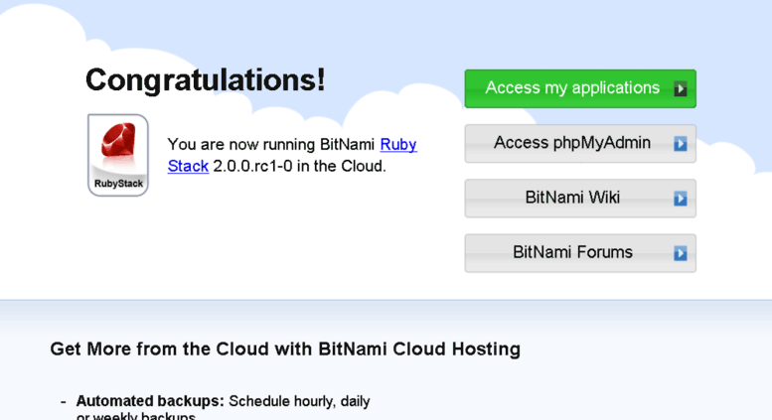The width and height of the screenshot is (772, 420).
Task: Click the dash bullet before Automated backups
Action: (x=63, y=402)
